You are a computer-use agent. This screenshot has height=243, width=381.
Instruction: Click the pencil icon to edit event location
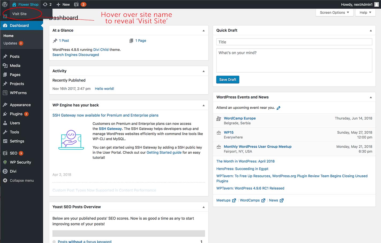tap(279, 108)
